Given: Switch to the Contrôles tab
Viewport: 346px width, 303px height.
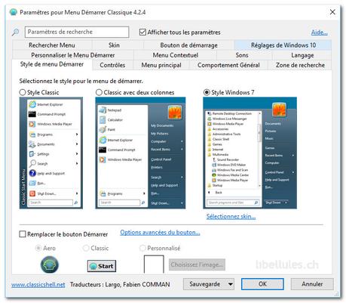Looking at the screenshot, I should 112,65.
